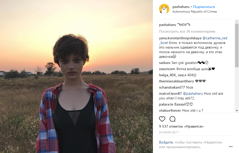Viewport: 239px width, 153px height.
Task: Open pashaharu username in post header
Action: [x=181, y=7]
